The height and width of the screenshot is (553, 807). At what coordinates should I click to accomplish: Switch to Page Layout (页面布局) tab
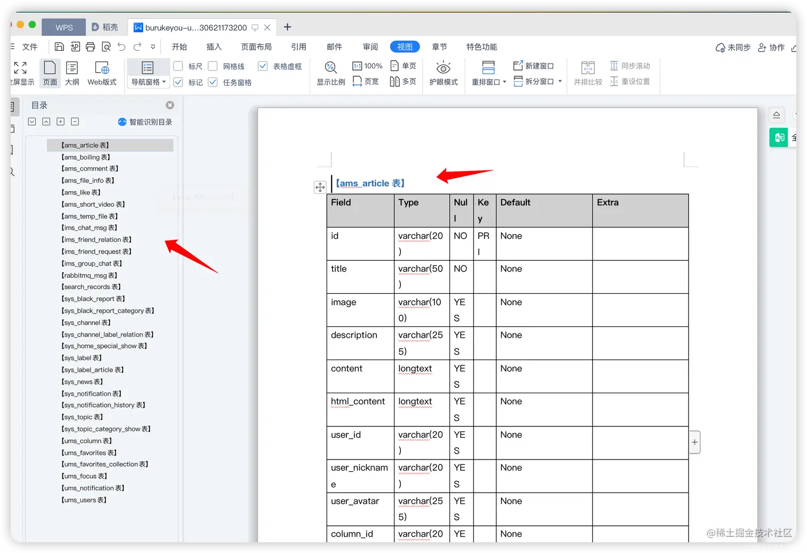(256, 47)
